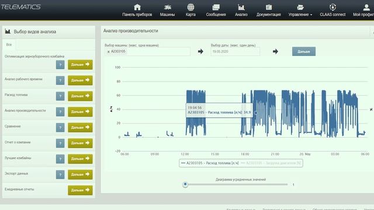Open help for Экспорт данных
Image resolution: width=374 pixels, height=210 pixels.
(x=60, y=174)
